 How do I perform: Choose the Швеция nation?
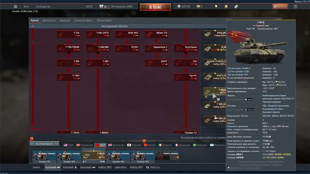click(x=200, y=145)
